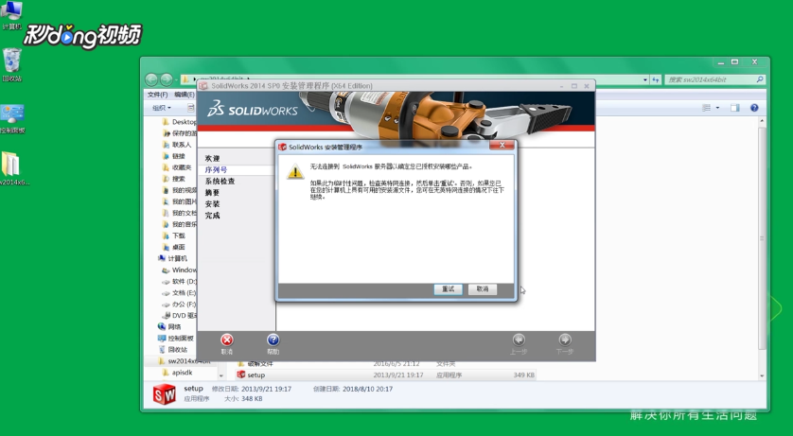
Task: Click the red Cancel icon in the installer footer
Action: [x=227, y=340]
